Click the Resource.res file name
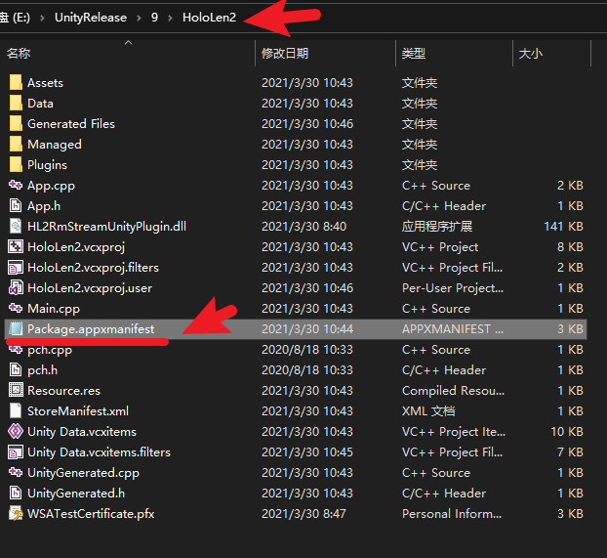This screenshot has height=558, width=607. (63, 391)
